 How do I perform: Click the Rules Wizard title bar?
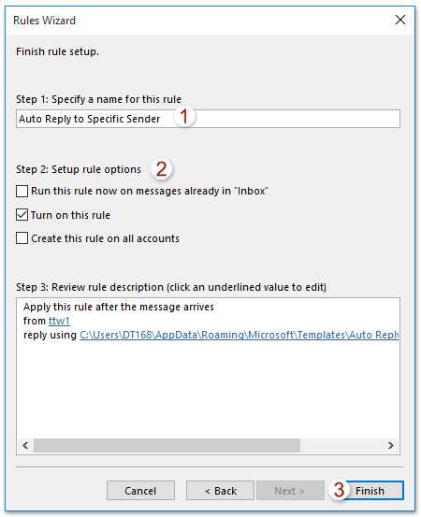[x=198, y=21]
